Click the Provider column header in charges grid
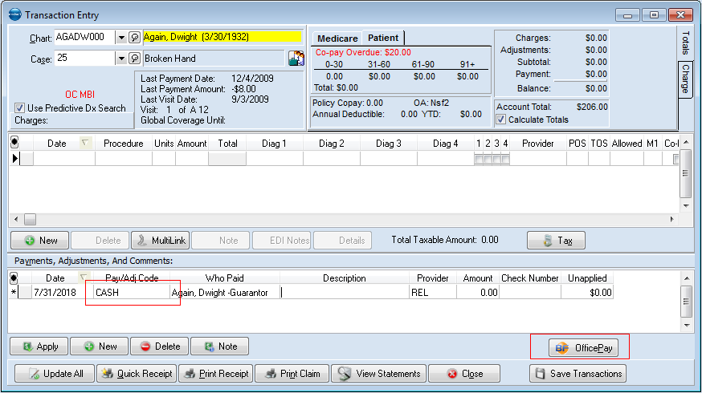702x393 pixels. tap(537, 143)
